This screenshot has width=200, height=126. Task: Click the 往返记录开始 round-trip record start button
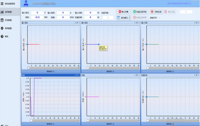click(140, 12)
